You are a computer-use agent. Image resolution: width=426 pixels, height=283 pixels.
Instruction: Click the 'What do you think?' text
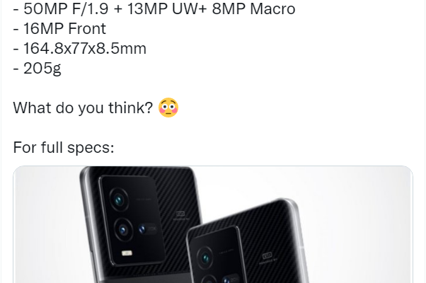click(x=83, y=108)
